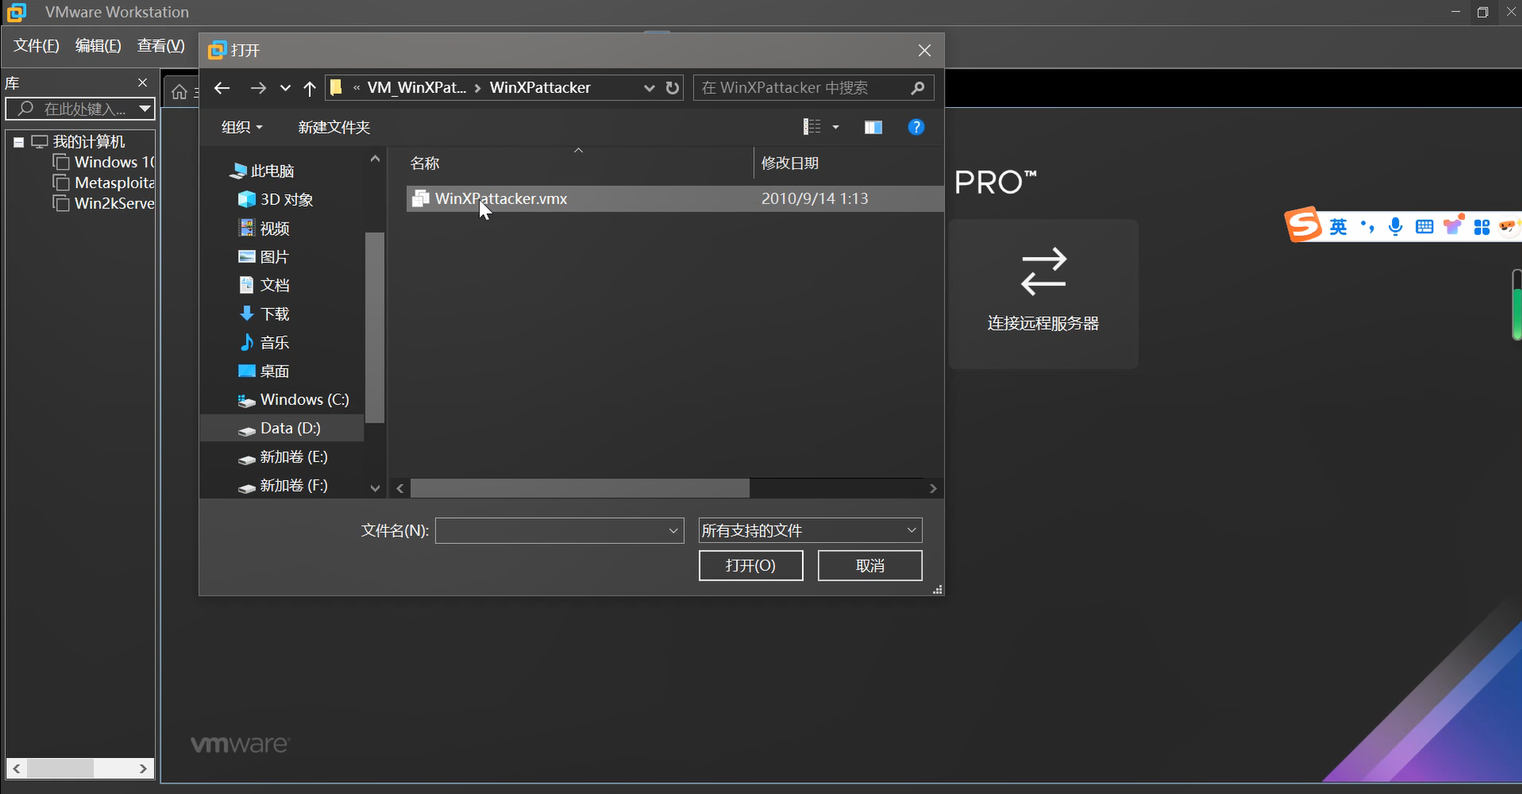Open view options dropdown arrow
The height and width of the screenshot is (794, 1522).
836,127
